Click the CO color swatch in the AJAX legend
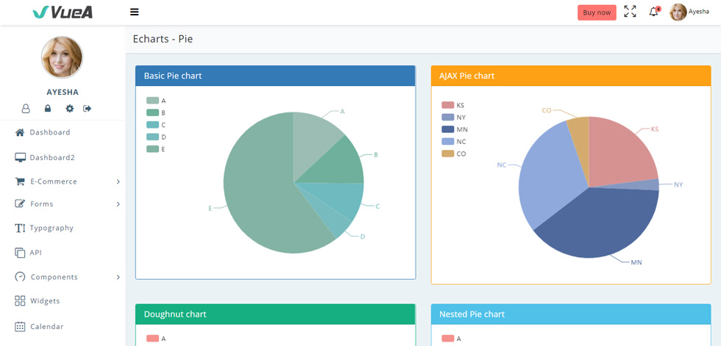This screenshot has height=346, width=721. tap(448, 154)
